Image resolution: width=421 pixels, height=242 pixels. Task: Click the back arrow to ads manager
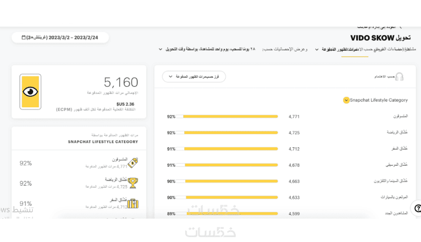[x=400, y=26]
